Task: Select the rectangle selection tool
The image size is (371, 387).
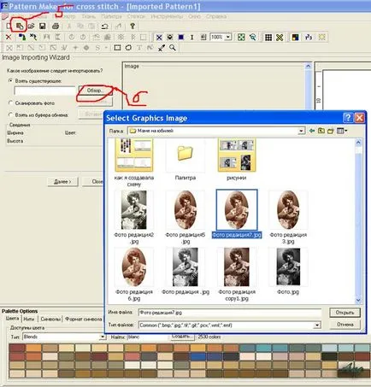Action: pos(117,48)
